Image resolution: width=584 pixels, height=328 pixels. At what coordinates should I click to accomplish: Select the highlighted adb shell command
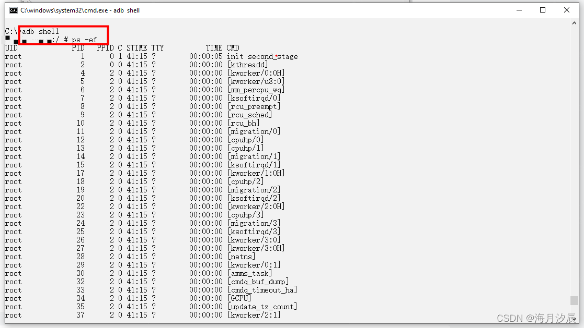(x=39, y=31)
